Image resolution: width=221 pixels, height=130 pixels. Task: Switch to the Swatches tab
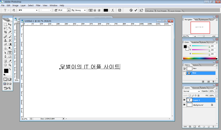point(195,42)
